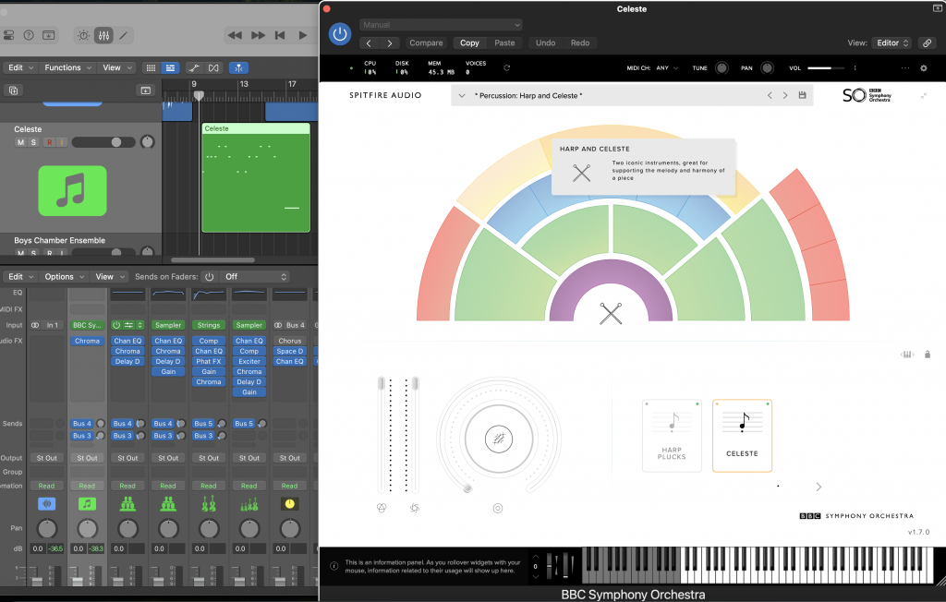Click the link chain icon in plugin header
The image size is (946, 602).
(928, 42)
